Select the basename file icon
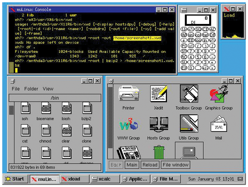The width and height of the screenshot is (248, 187). (46, 108)
